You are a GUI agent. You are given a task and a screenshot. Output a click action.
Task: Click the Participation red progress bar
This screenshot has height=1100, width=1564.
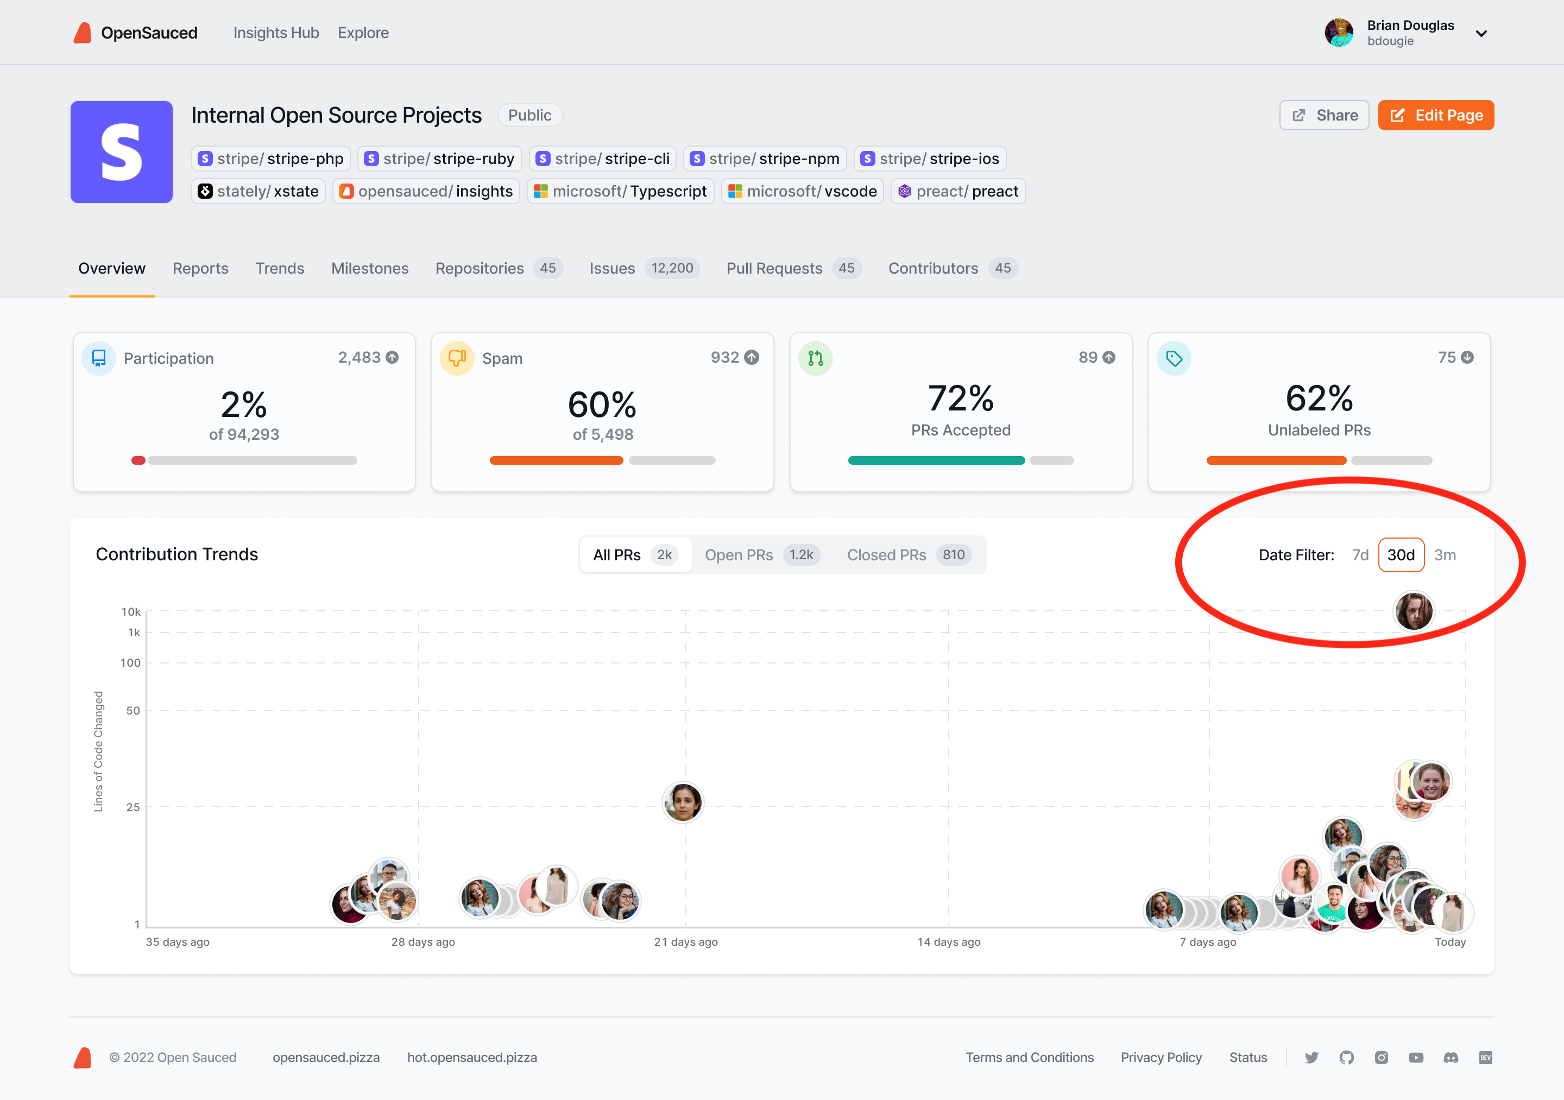[x=138, y=460]
